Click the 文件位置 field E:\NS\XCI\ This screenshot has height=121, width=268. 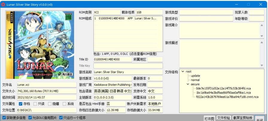tap(47, 110)
